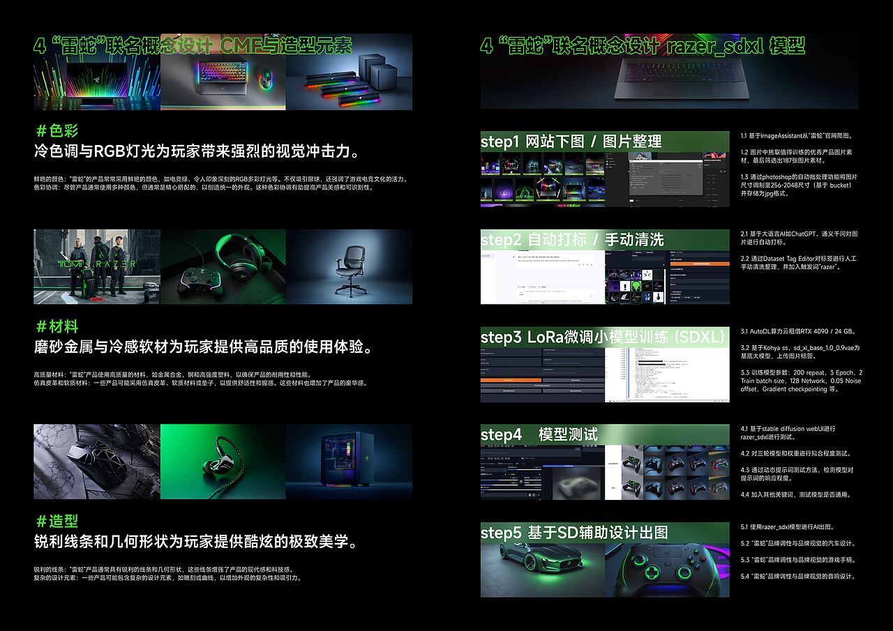This screenshot has height=631, width=893.
Task: Click the "step1 网站下图 / 图片整理" header
Action: (x=571, y=142)
